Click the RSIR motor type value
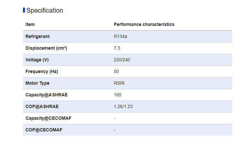The height and width of the screenshot is (146, 236). [119, 83]
